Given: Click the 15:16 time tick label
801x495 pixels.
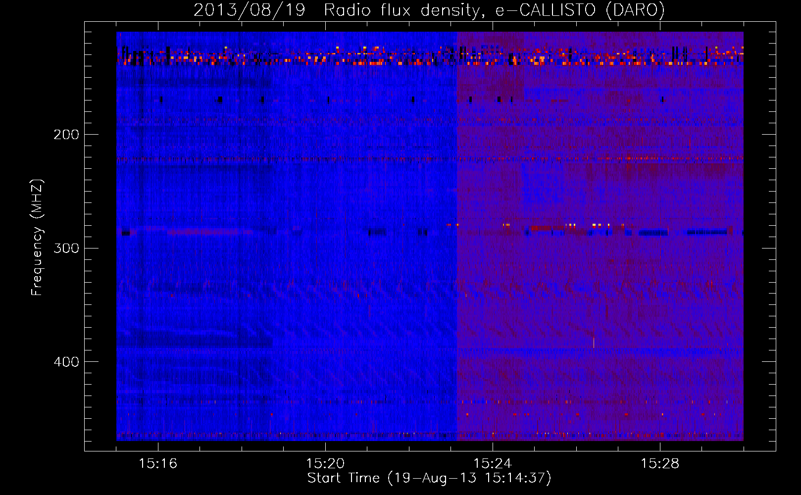Looking at the screenshot, I should (158, 464).
